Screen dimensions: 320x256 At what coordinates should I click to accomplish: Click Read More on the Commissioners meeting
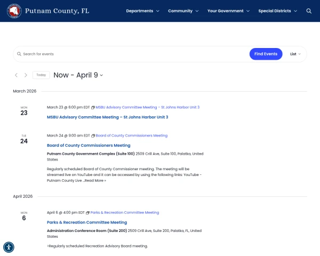pos(95,181)
